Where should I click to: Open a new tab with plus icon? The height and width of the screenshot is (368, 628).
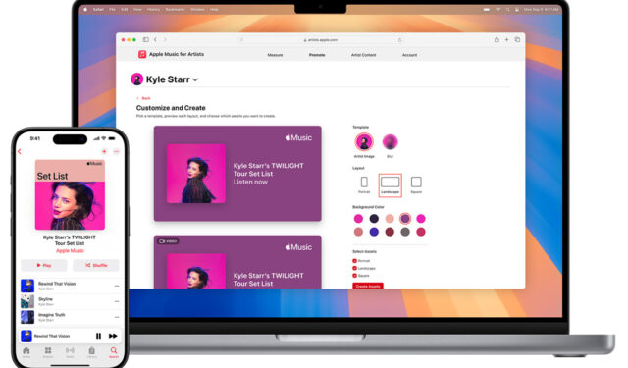506,39
